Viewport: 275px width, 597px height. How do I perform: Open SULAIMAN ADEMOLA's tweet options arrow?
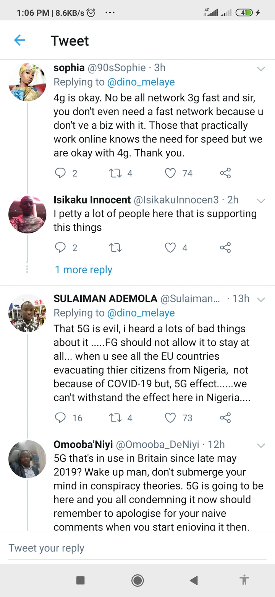coord(261,300)
